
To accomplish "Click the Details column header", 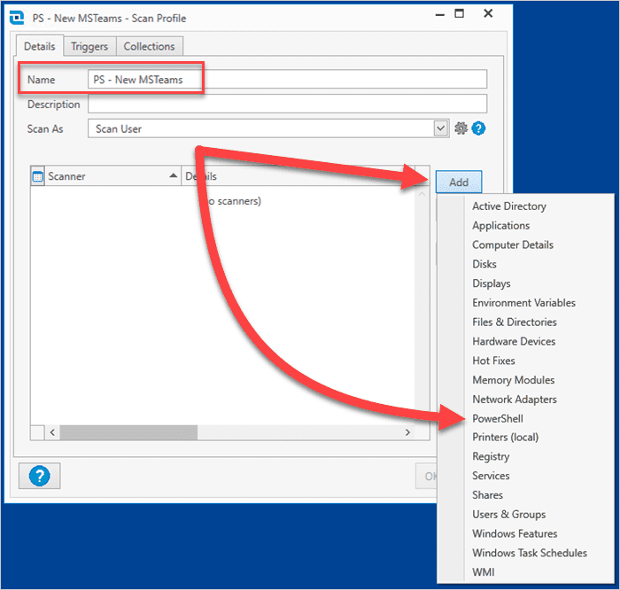I will (298, 176).
